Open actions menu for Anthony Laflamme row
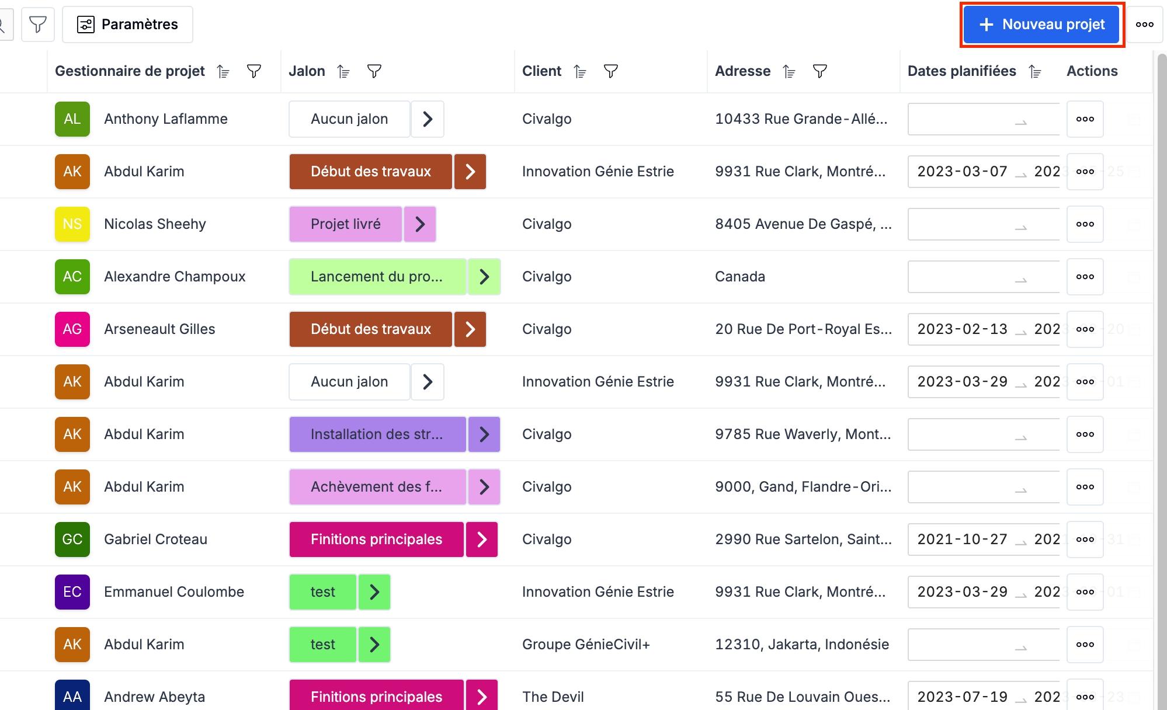The image size is (1167, 710). click(1085, 119)
